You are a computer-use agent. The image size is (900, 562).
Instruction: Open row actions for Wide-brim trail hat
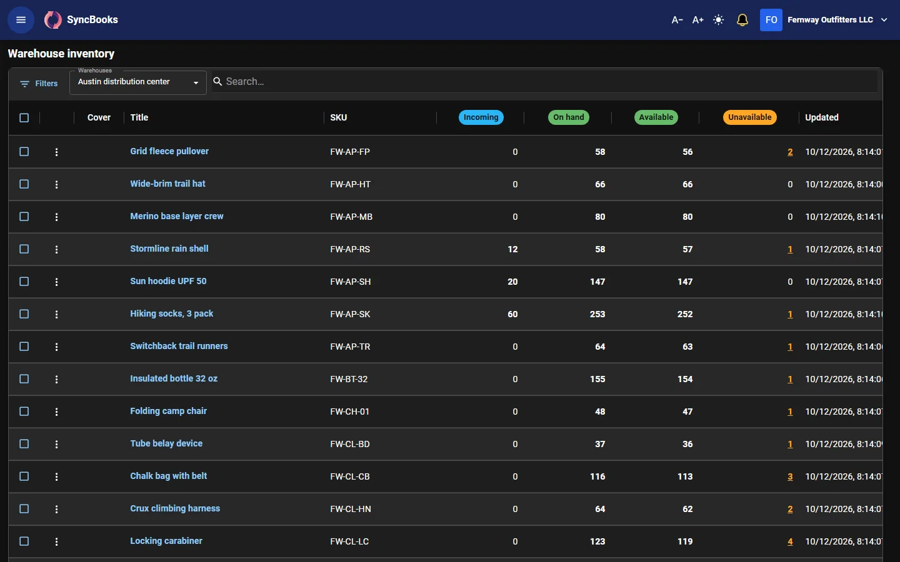click(x=56, y=184)
